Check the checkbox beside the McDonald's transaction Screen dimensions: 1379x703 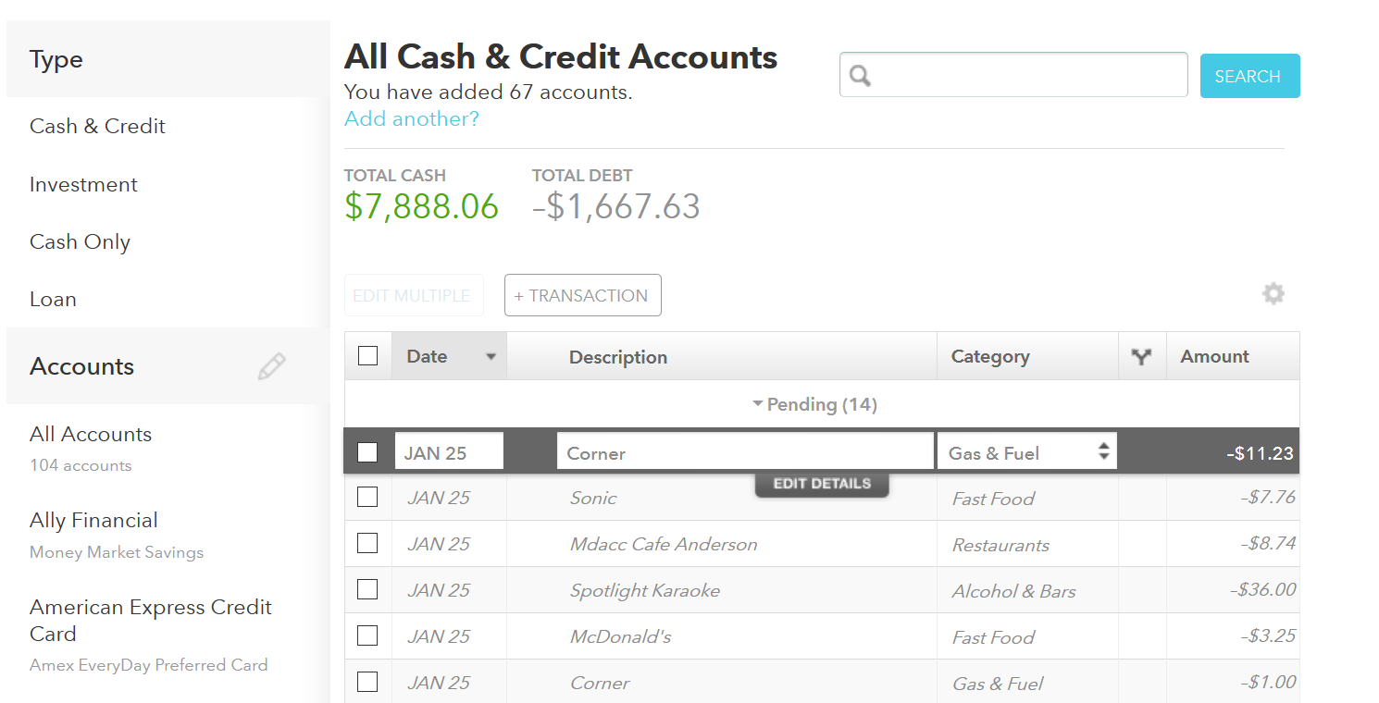point(367,635)
